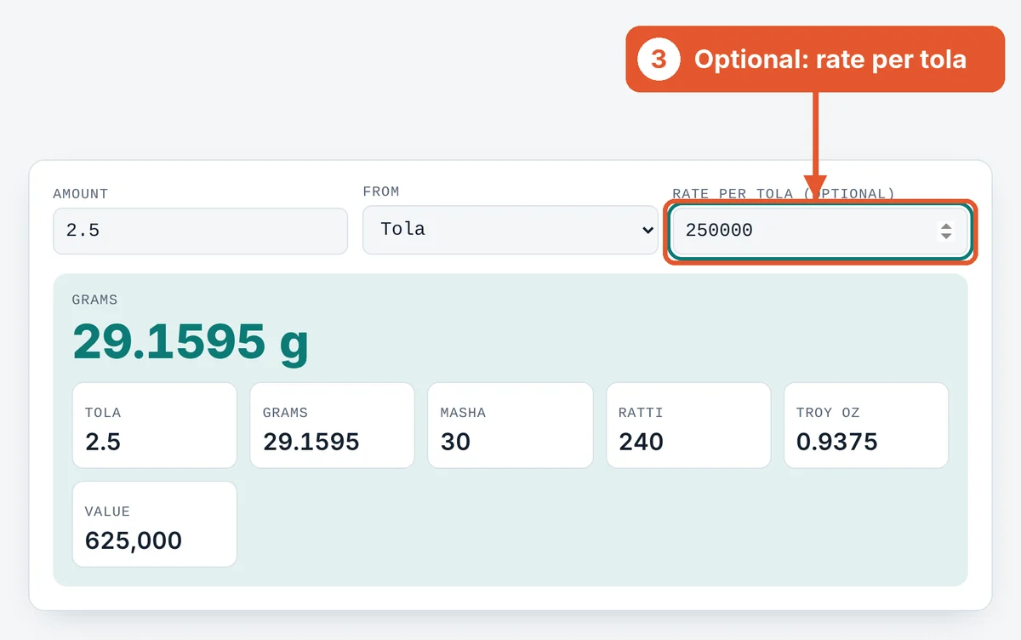This screenshot has height=640, width=1021.
Task: Increase the rate with the stepper up arrow
Action: click(x=945, y=226)
